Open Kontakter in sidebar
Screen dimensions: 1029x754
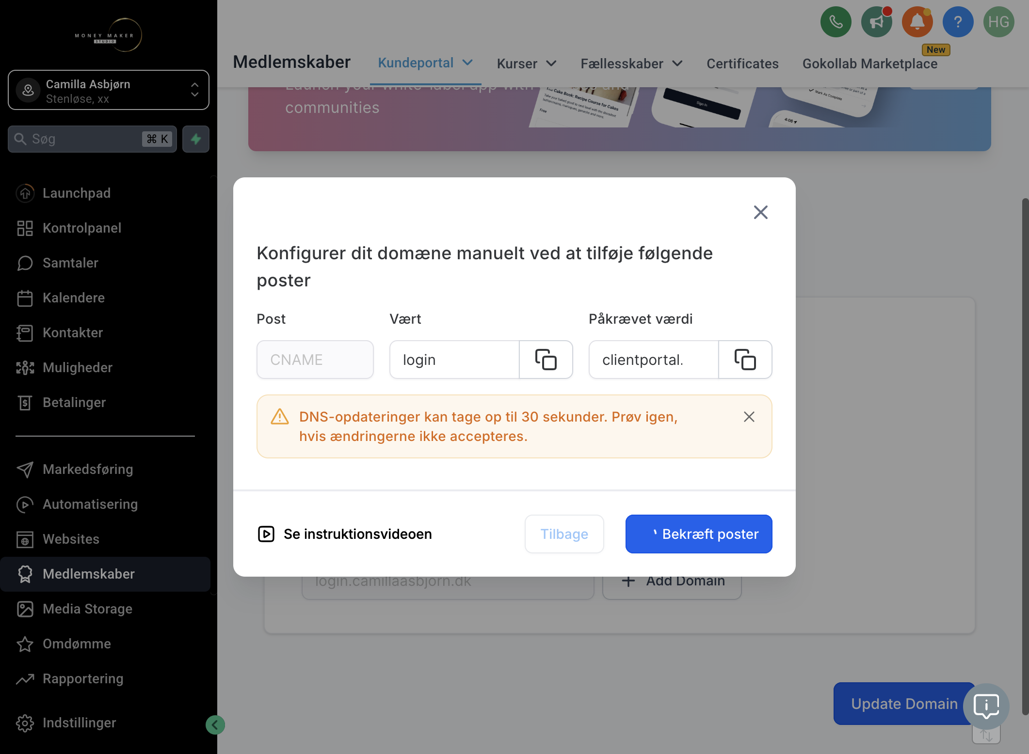[x=105, y=332]
